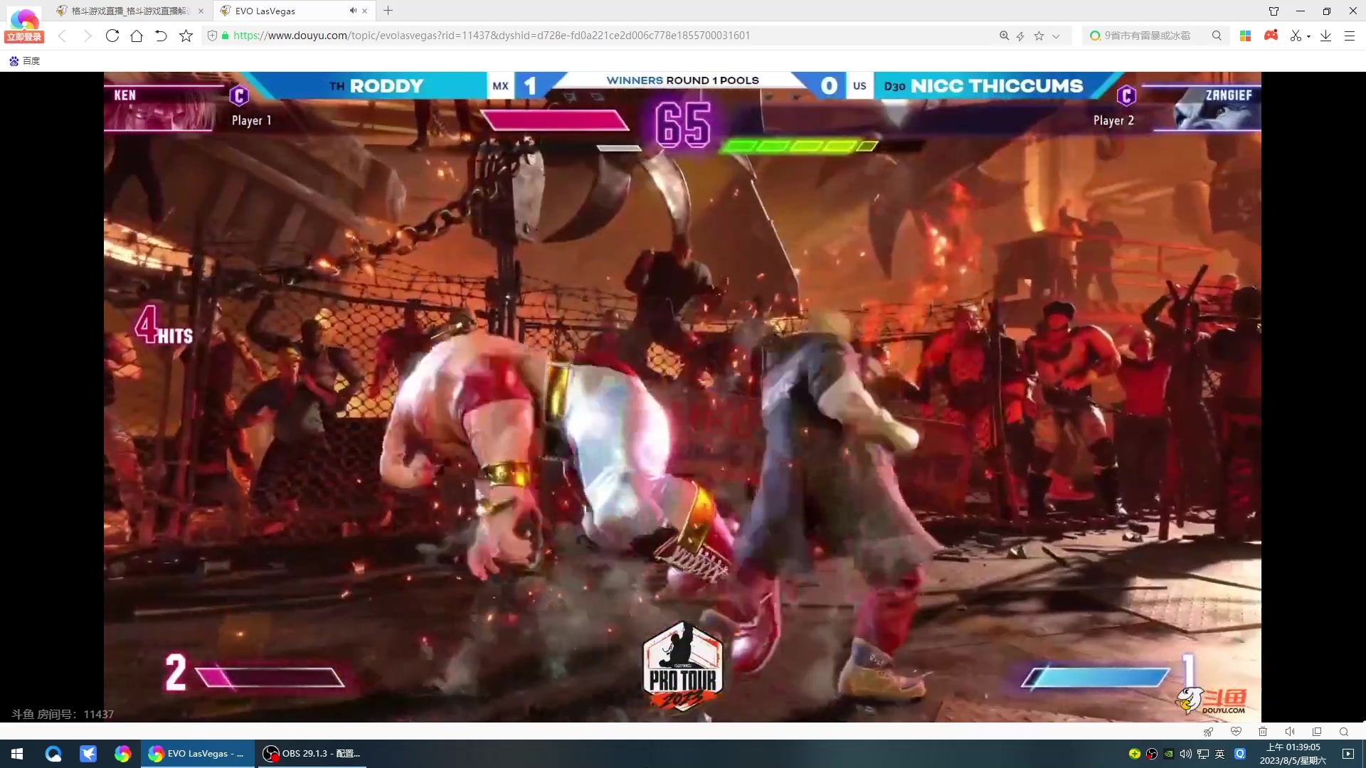Open the colorful browser icon on taskbar

122,754
